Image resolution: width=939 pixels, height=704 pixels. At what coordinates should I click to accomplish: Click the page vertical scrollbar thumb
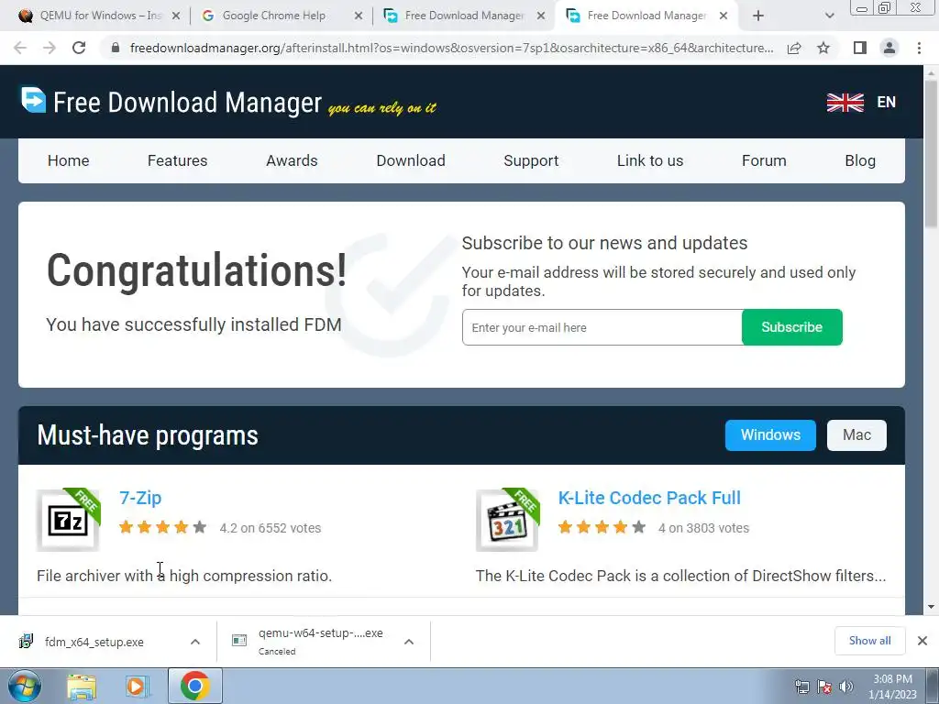point(931,153)
